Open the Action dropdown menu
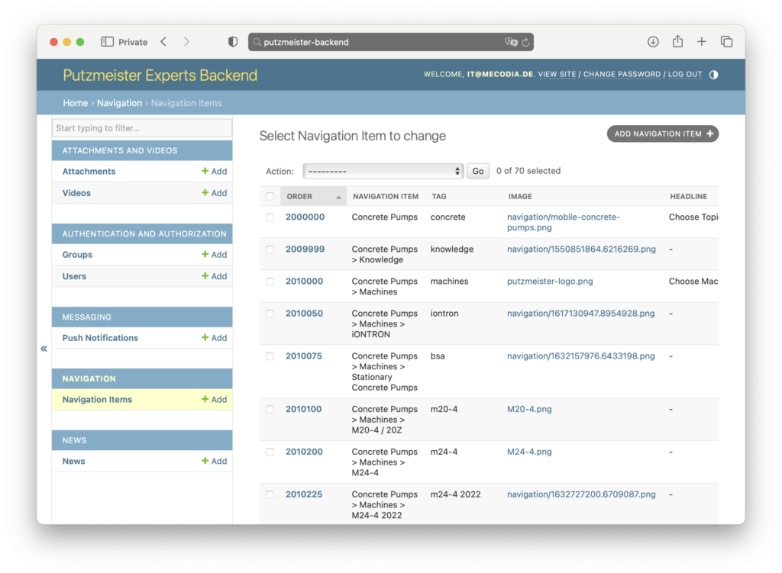Viewport: 782px width, 573px height. coord(383,171)
